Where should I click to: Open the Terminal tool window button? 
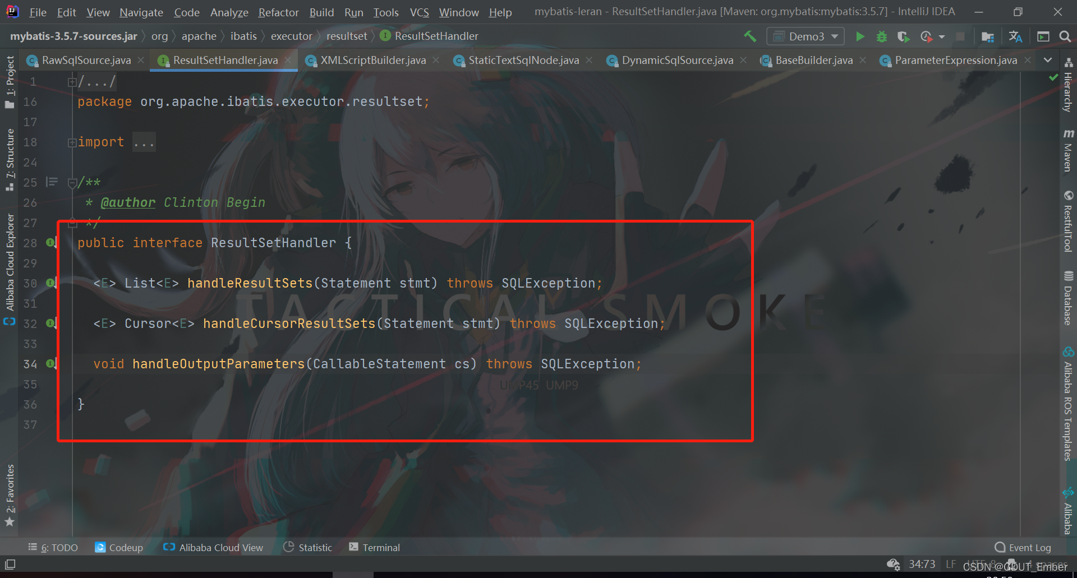click(374, 548)
